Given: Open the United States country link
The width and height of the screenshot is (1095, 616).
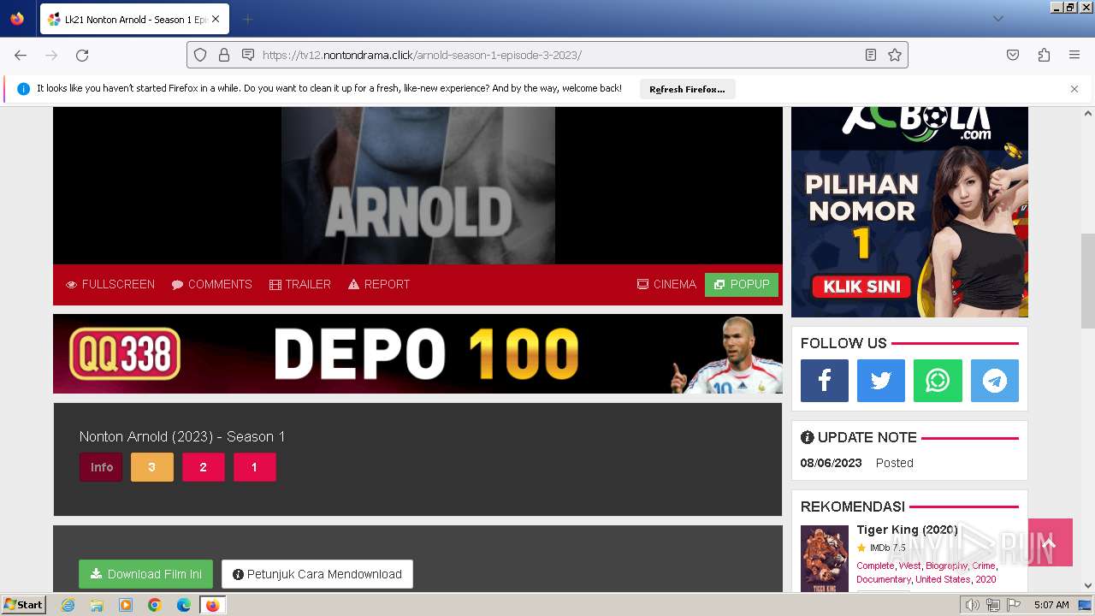Looking at the screenshot, I should pos(943,579).
